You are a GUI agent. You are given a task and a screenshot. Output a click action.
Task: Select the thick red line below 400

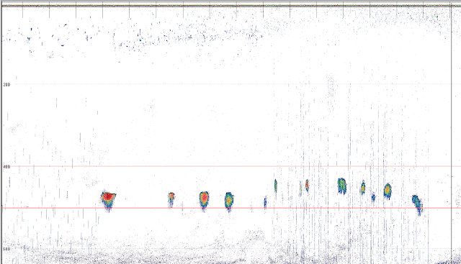pos(231,208)
